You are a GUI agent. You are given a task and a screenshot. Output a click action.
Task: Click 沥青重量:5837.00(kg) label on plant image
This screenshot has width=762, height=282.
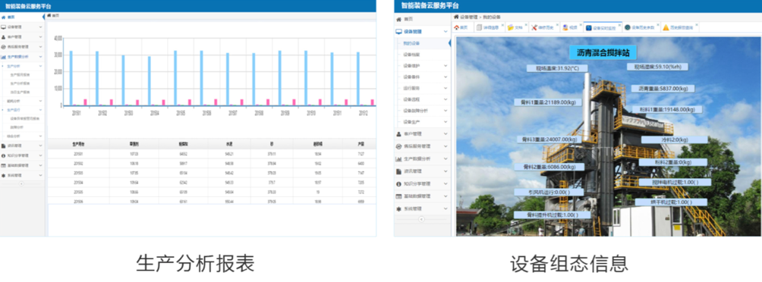(663, 89)
